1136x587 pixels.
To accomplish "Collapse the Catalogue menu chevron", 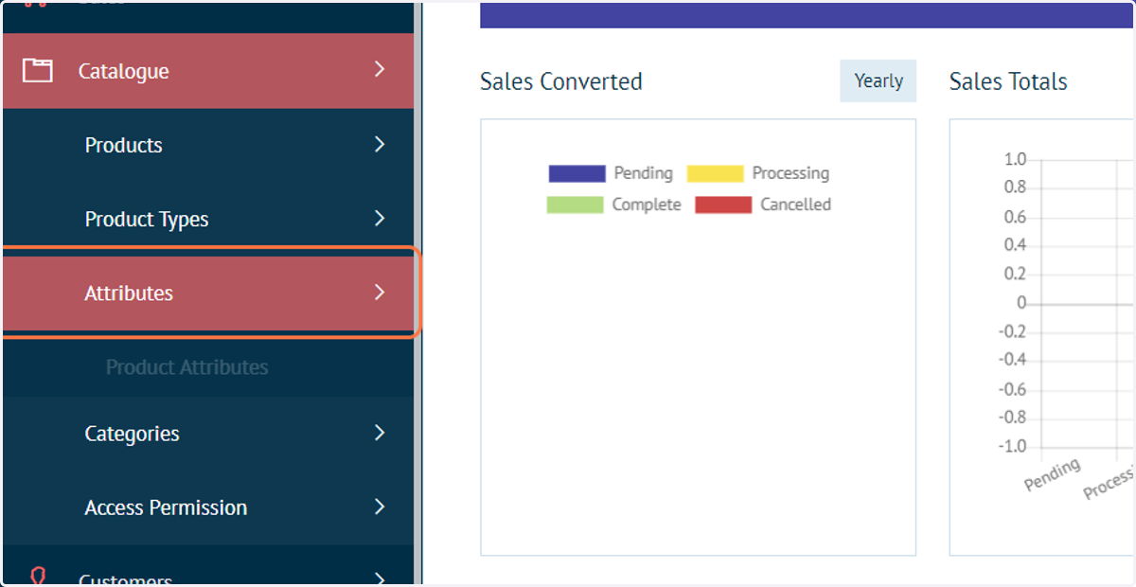I will (x=380, y=69).
